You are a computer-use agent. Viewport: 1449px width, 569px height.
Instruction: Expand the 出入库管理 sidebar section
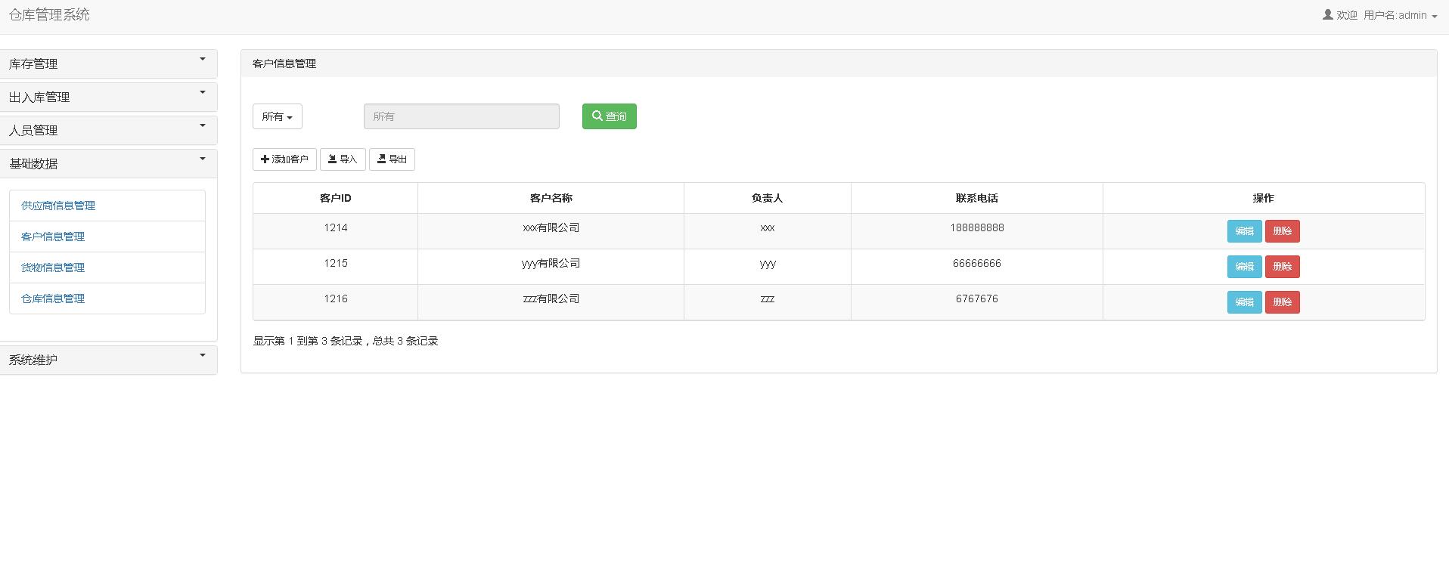(x=108, y=97)
